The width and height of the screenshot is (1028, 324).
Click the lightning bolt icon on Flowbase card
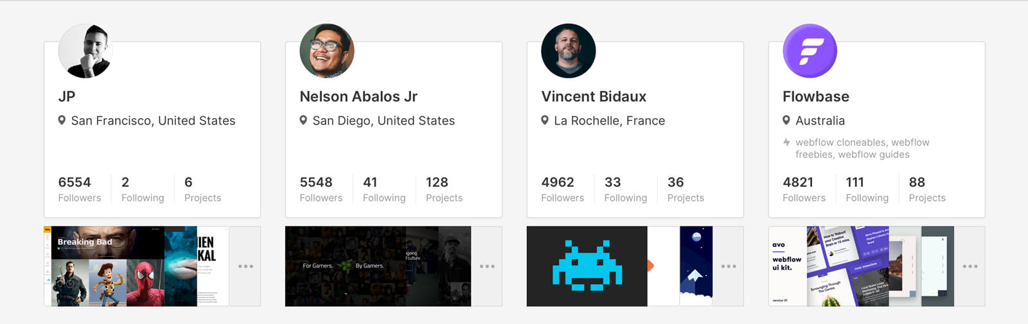tap(786, 142)
